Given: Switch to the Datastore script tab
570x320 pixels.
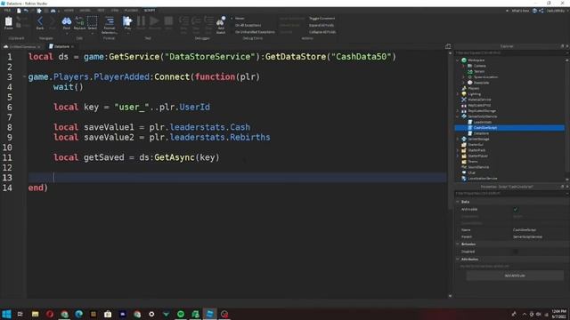Looking at the screenshot, I should click(61, 46).
